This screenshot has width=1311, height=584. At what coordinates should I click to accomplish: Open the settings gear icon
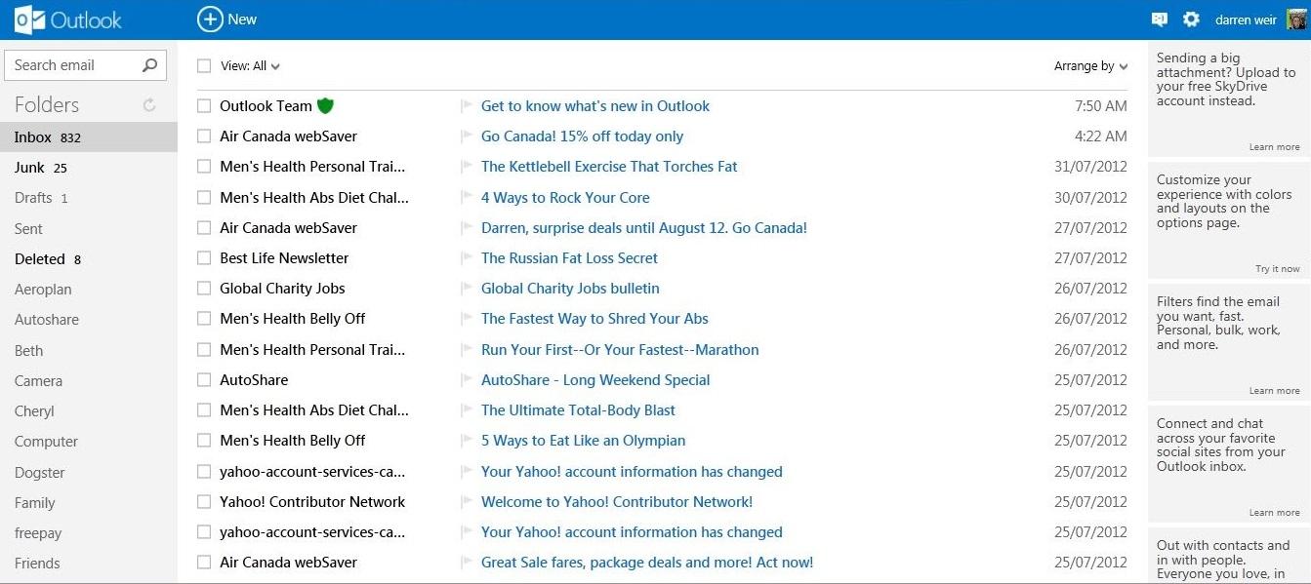pos(1191,19)
